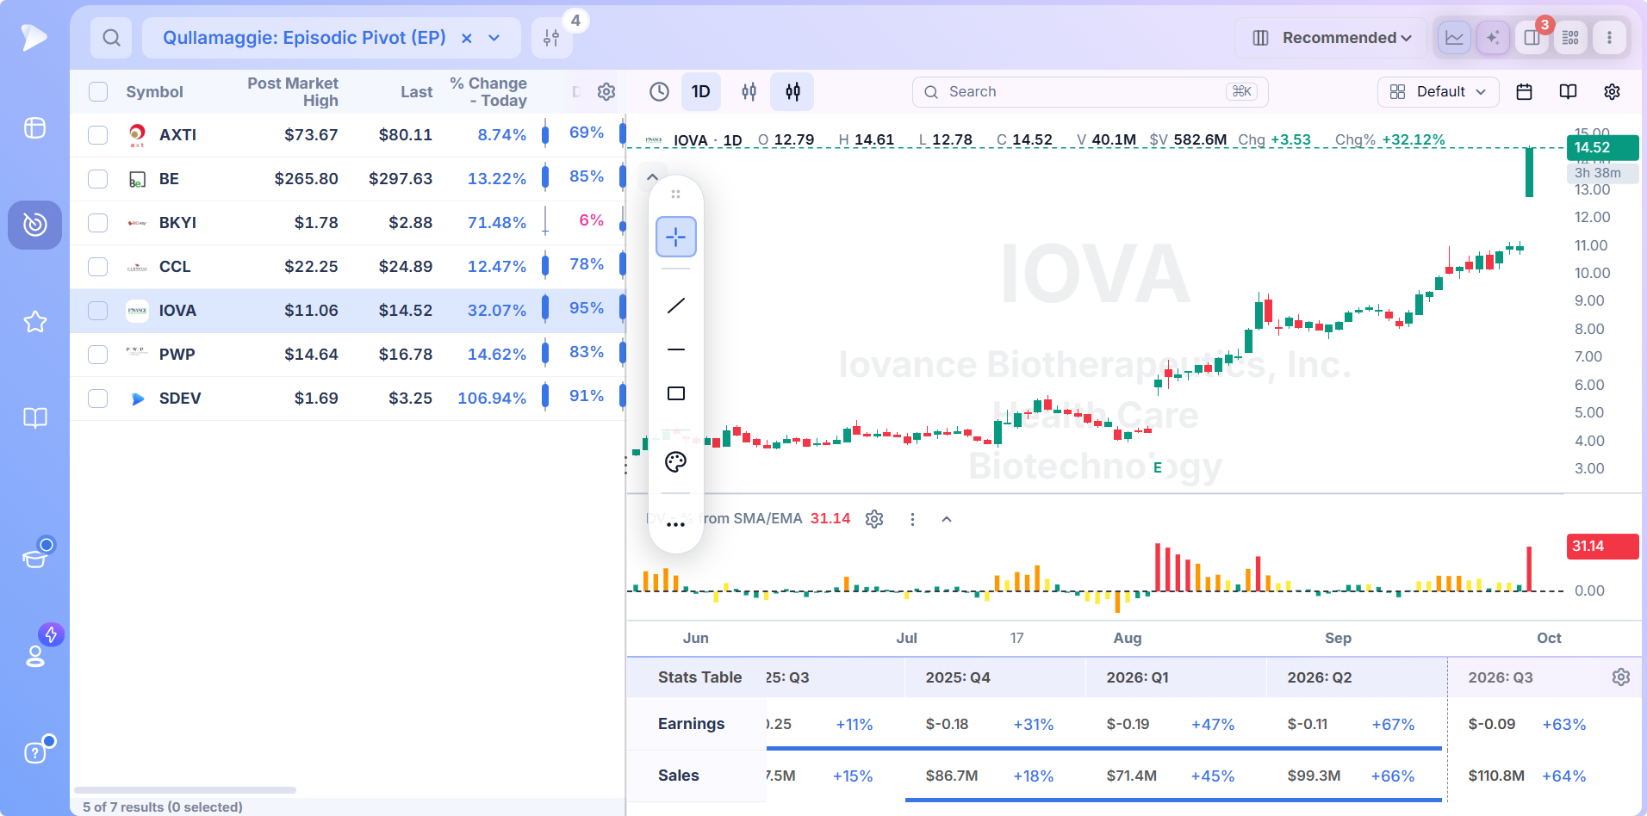Sort by the Last column header
Image resolution: width=1647 pixels, height=816 pixels.
[417, 92]
